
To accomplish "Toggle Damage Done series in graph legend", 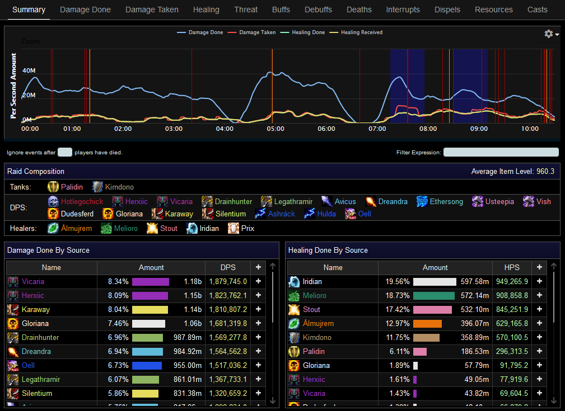I will pos(200,32).
